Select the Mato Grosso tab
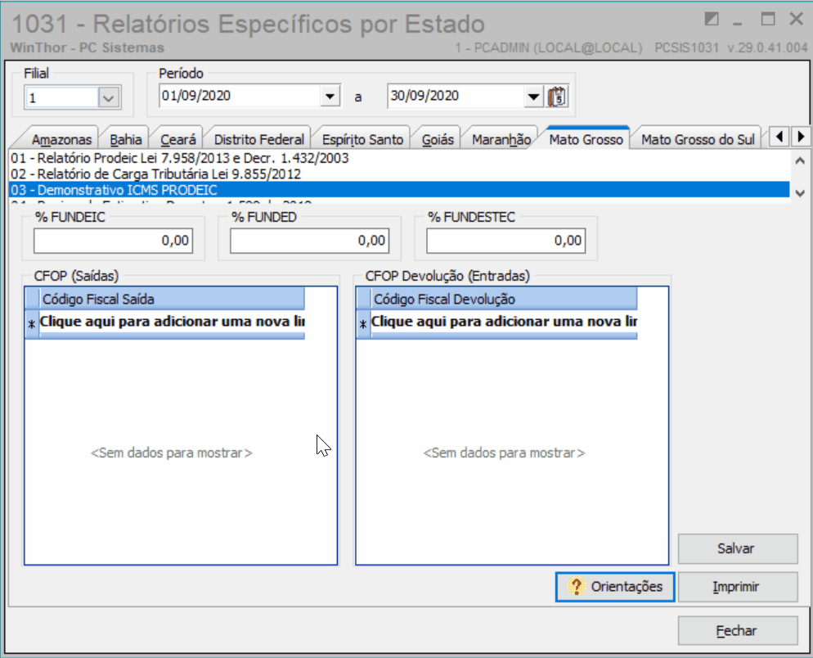Viewport: 813px width, 658px height. pyautogui.click(x=586, y=139)
